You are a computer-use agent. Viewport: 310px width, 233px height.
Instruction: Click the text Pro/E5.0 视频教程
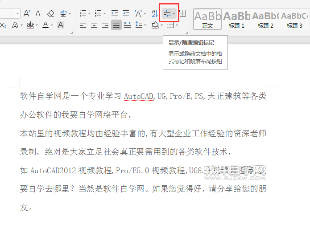point(152,170)
